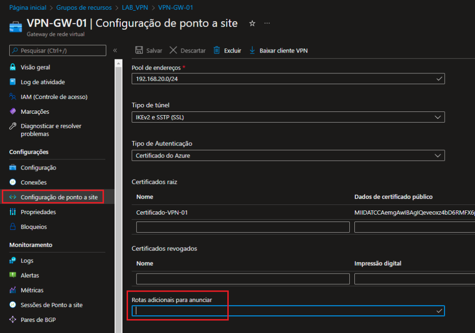Click the Salvar save icon

pyautogui.click(x=138, y=51)
